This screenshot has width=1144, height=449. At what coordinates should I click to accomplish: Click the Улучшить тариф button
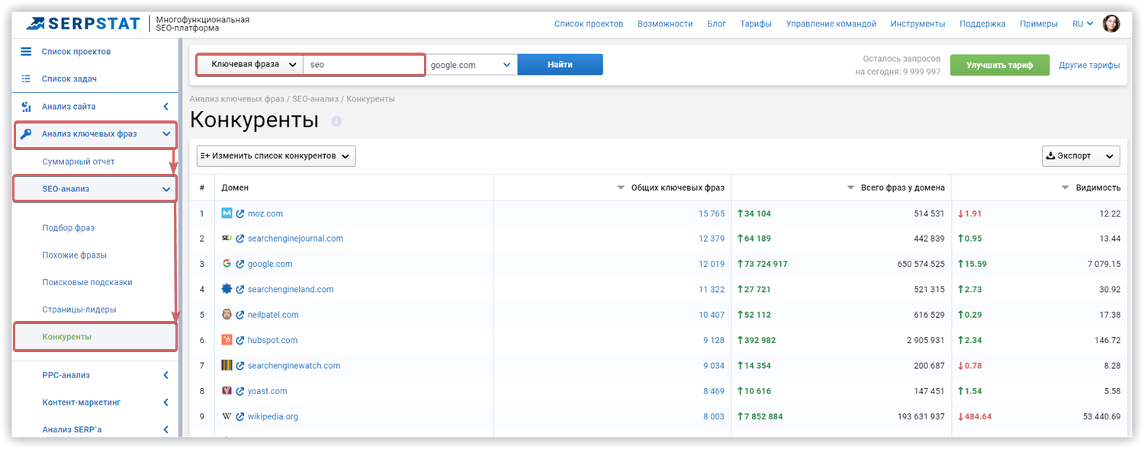[999, 65]
